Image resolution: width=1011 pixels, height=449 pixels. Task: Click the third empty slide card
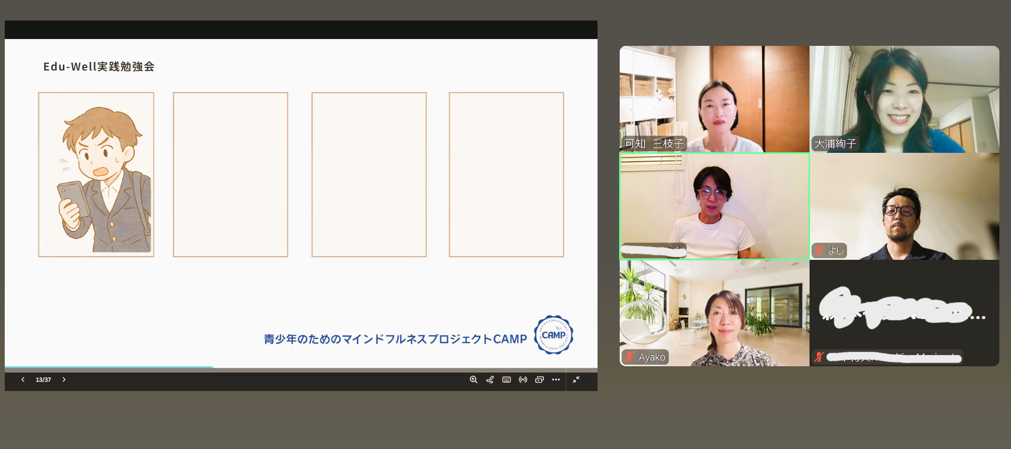369,174
